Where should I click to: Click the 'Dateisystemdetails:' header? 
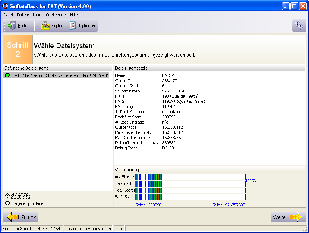[x=132, y=68]
